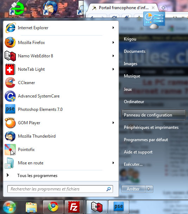Viewport: 188px width, 214px height.
Task: Click the FileZilla taskbar icon
Action: click(74, 207)
